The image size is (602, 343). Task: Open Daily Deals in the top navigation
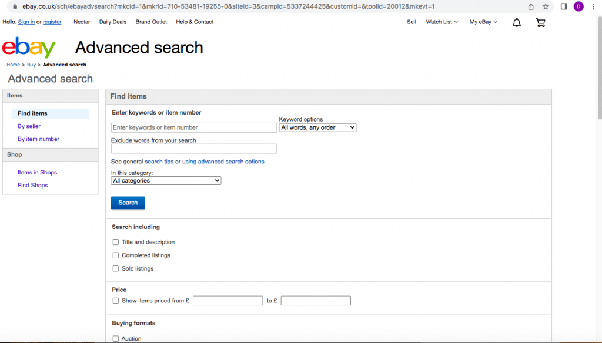(112, 22)
